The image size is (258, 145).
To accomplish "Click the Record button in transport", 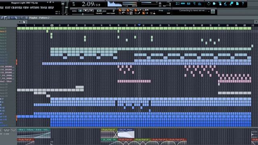I will [91, 11].
